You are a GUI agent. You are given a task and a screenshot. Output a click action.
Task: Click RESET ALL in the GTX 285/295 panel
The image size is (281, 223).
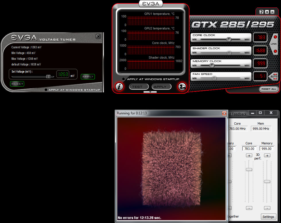tap(269, 89)
